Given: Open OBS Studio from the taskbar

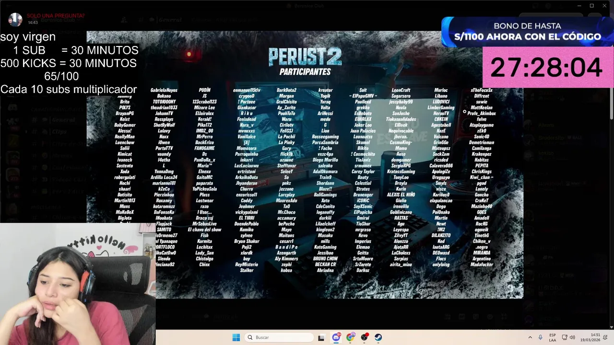Looking at the screenshot, I should 365,337.
